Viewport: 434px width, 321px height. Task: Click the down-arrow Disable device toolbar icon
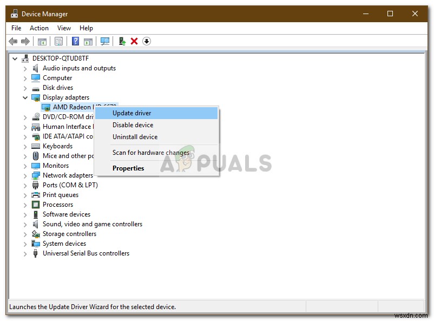coord(147,41)
